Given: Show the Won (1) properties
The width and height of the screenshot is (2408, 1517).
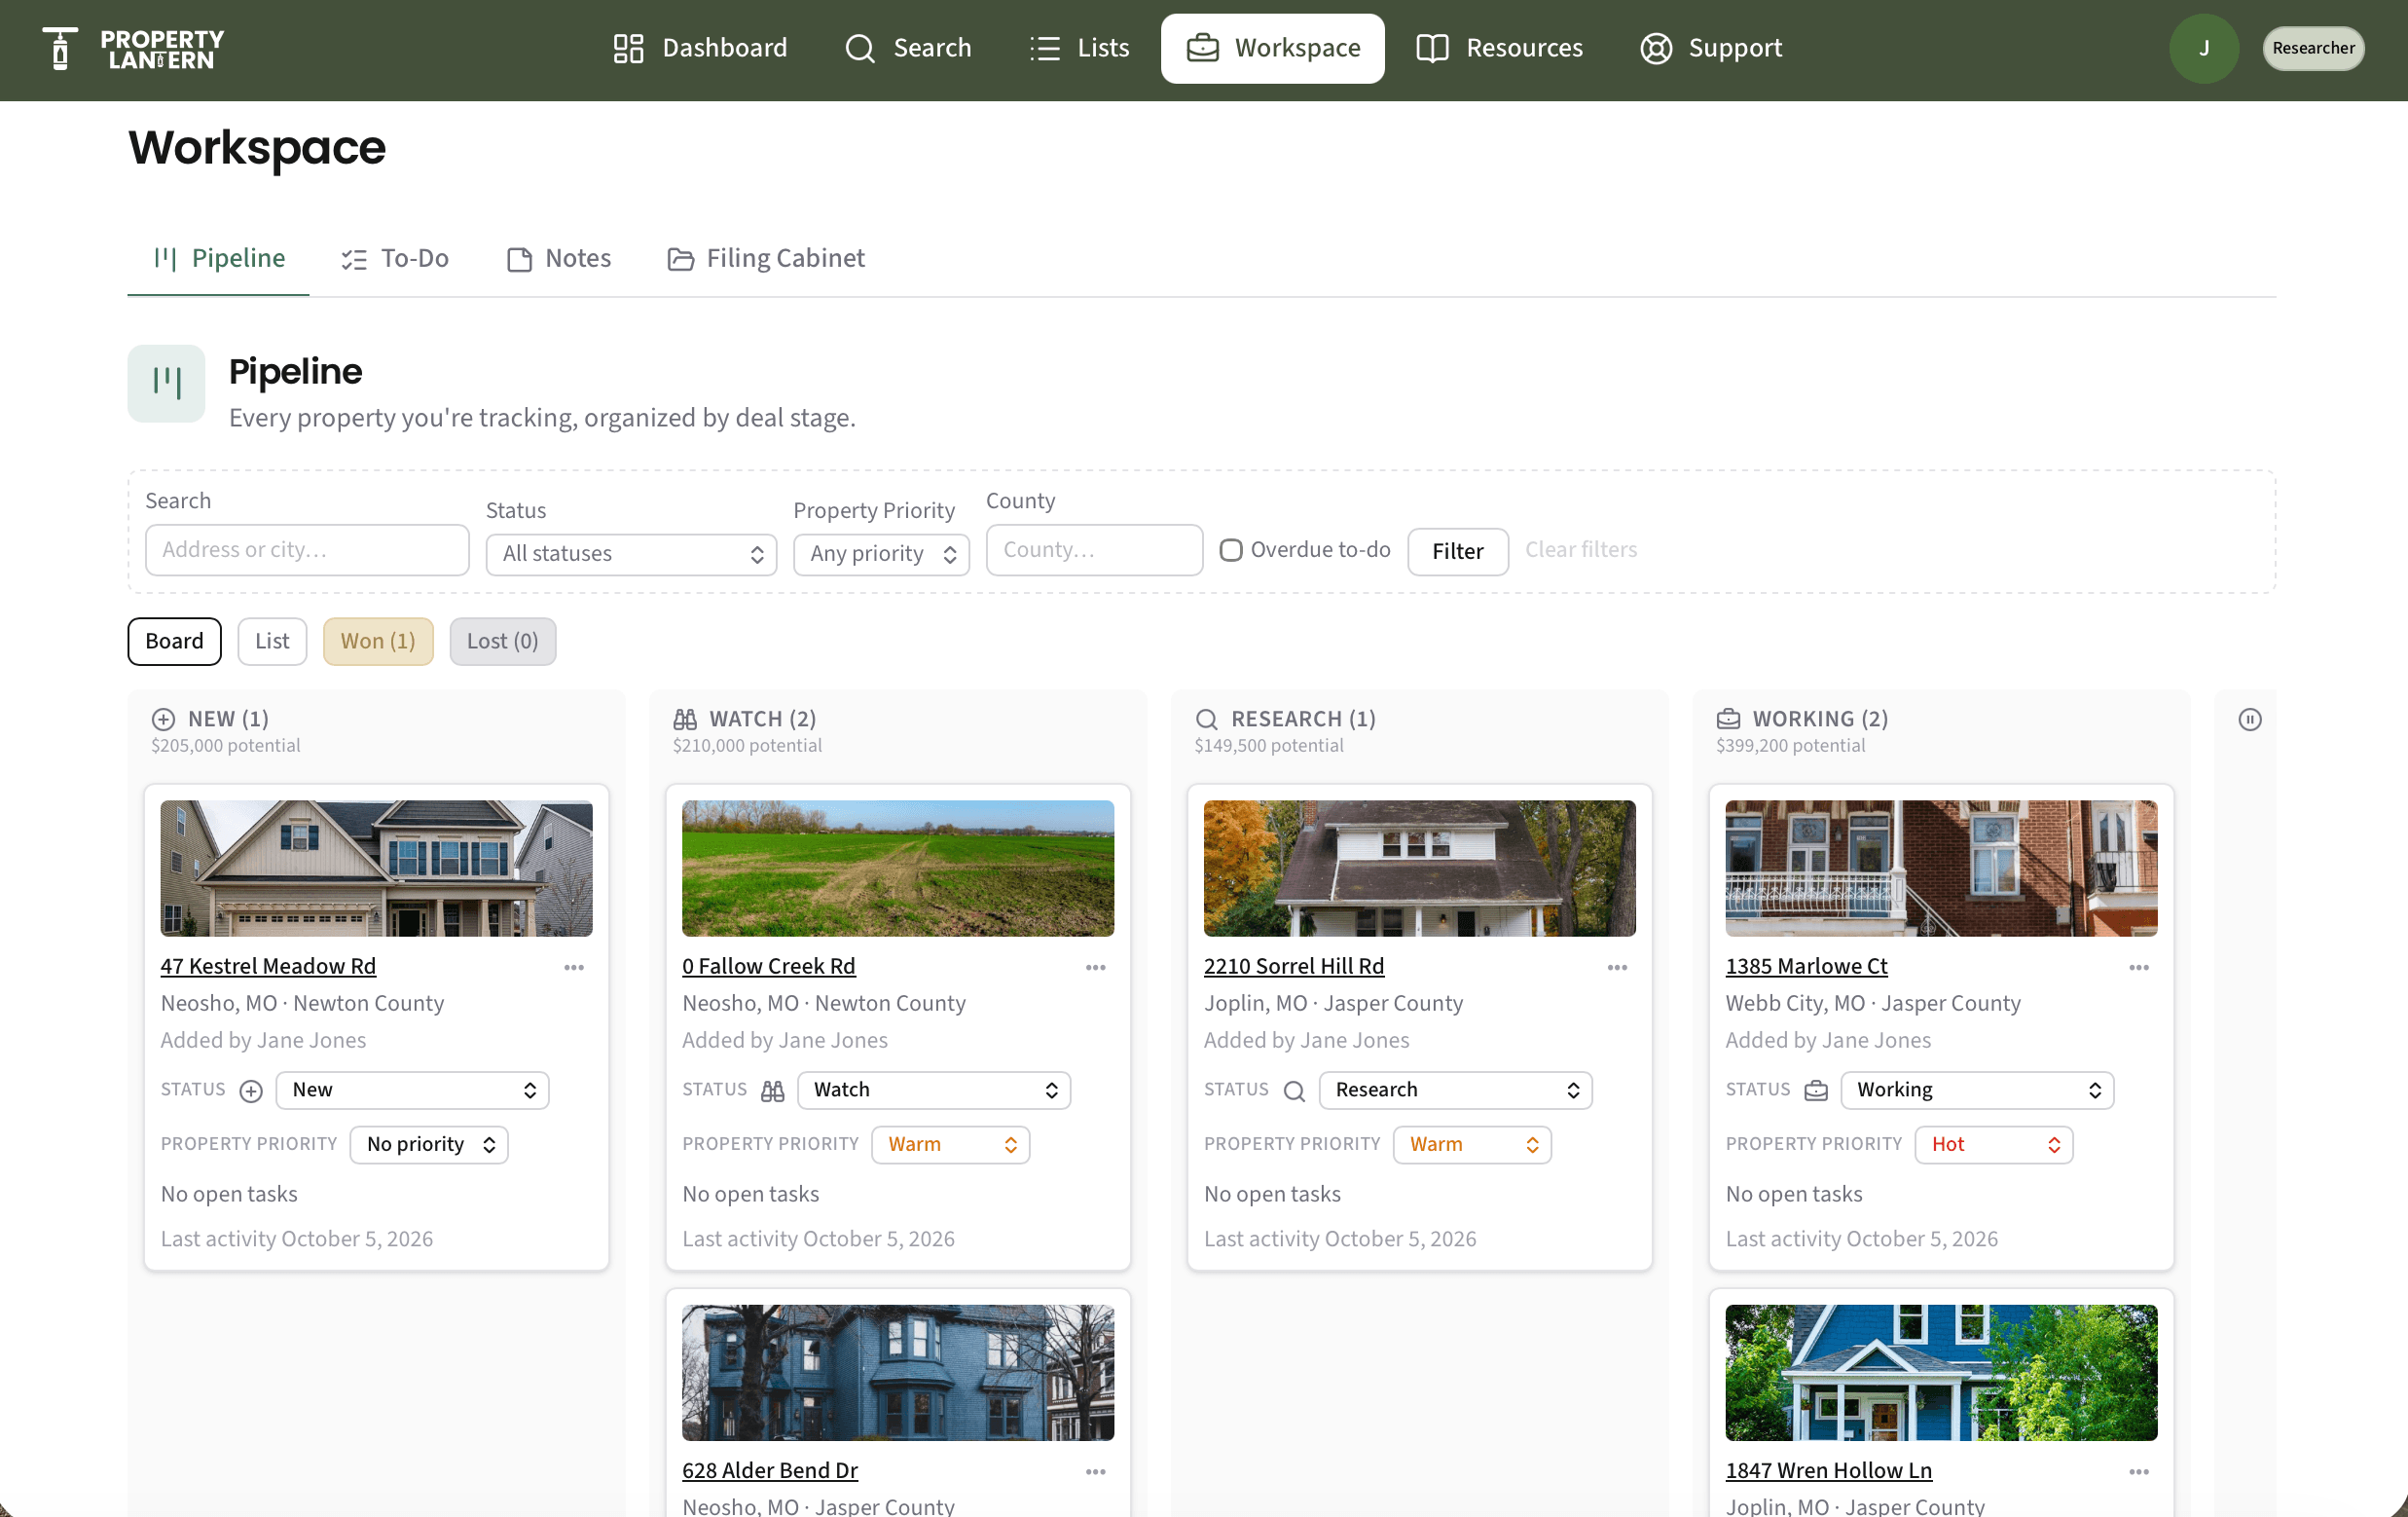Looking at the screenshot, I should point(378,641).
